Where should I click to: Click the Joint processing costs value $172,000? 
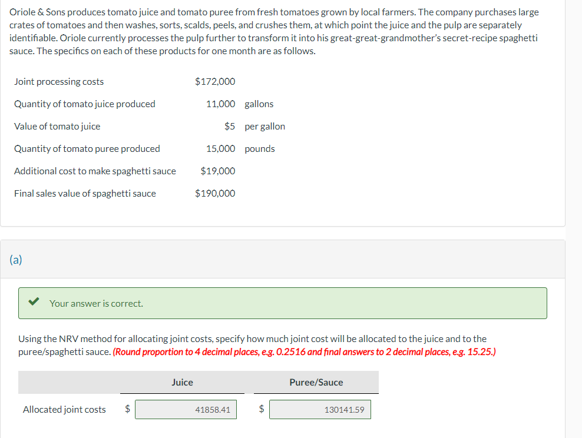pos(216,81)
